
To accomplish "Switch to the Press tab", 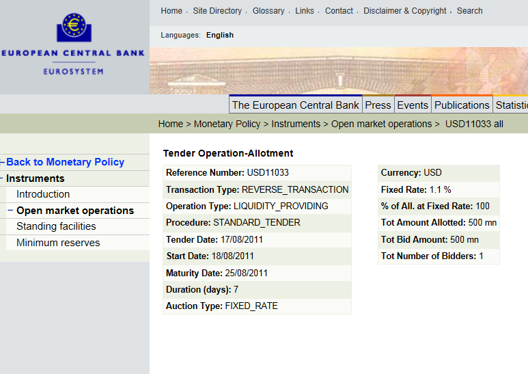I will pyautogui.click(x=378, y=105).
